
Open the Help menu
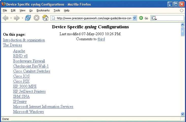[x=67, y=10]
